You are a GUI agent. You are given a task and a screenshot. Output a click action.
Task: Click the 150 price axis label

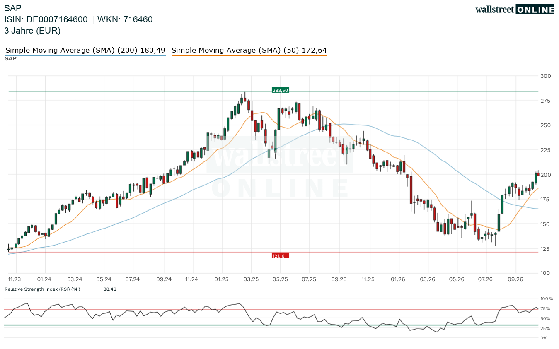pos(545,224)
